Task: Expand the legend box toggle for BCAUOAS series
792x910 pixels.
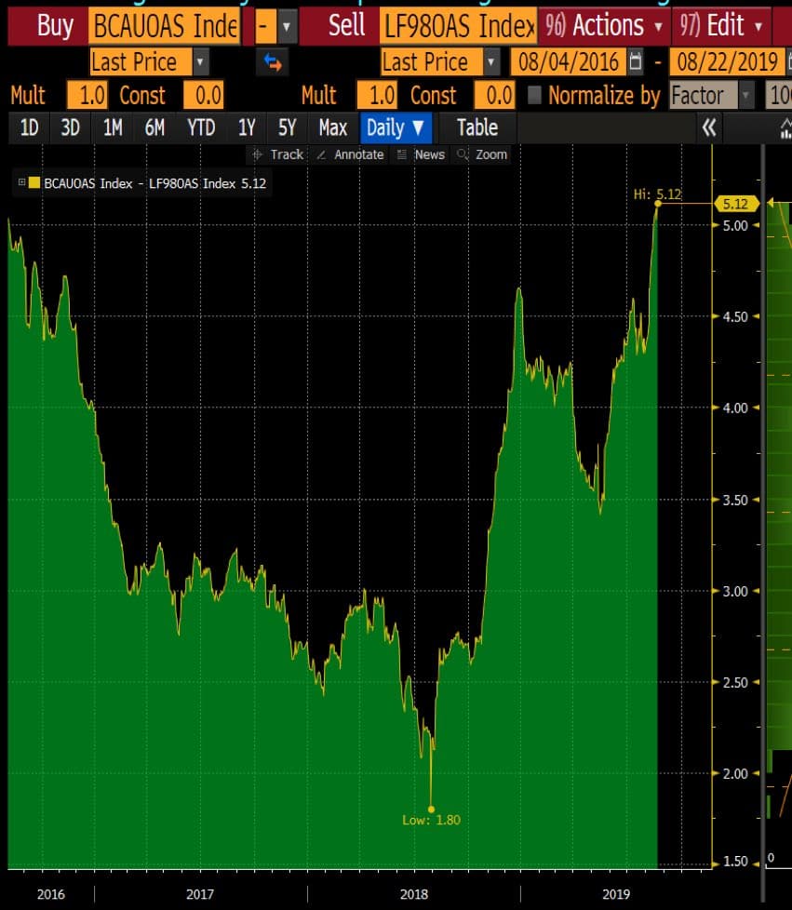Action: tap(21, 183)
